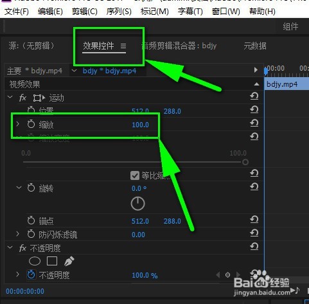Switch to the 组件 workspace
The width and height of the screenshot is (309, 304).
point(290,26)
